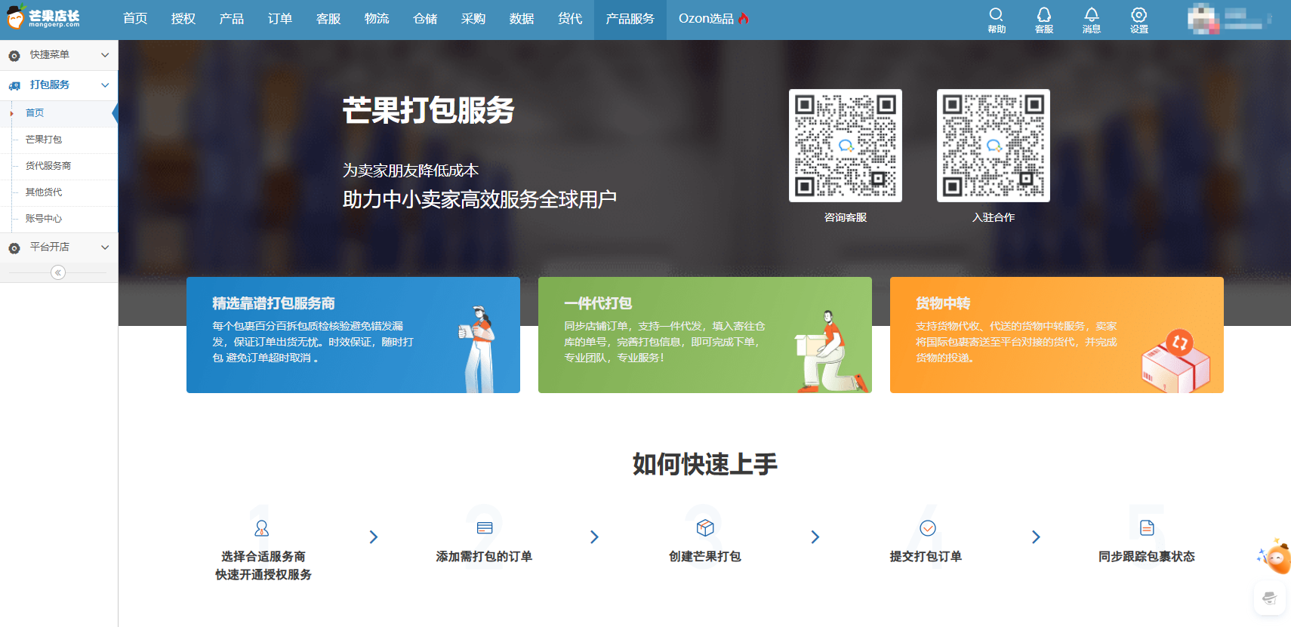
Task: Click the 芒果打包服务 banner title
Action: (428, 111)
